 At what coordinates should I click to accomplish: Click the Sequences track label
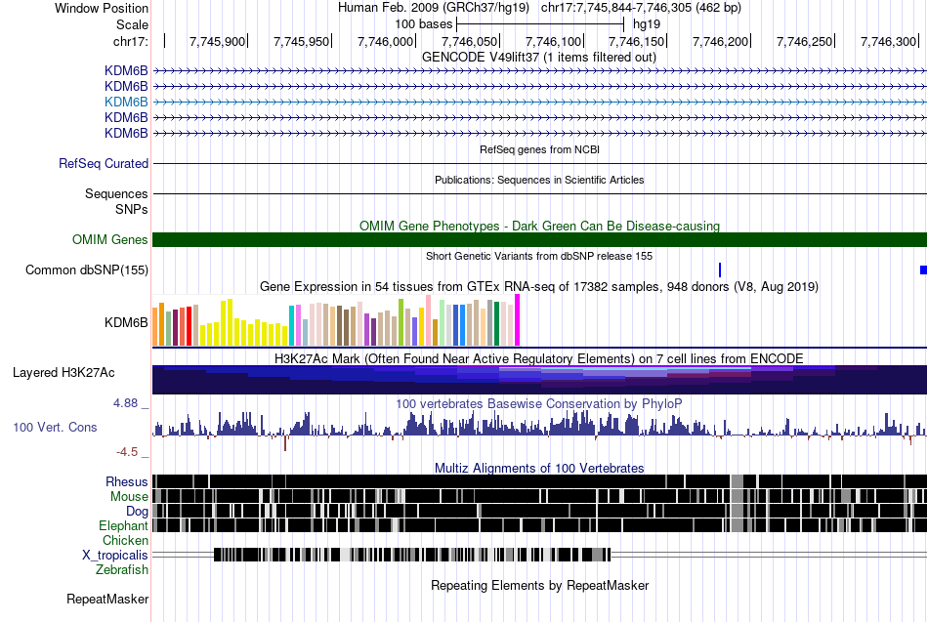coord(116,193)
